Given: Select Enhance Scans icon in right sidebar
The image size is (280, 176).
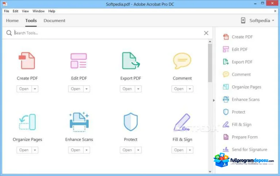Looking at the screenshot, I should (x=226, y=99).
